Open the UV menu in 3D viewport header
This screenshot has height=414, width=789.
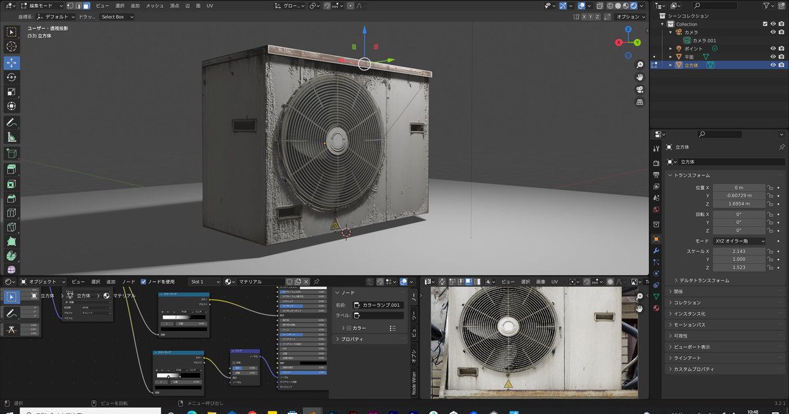click(x=209, y=5)
